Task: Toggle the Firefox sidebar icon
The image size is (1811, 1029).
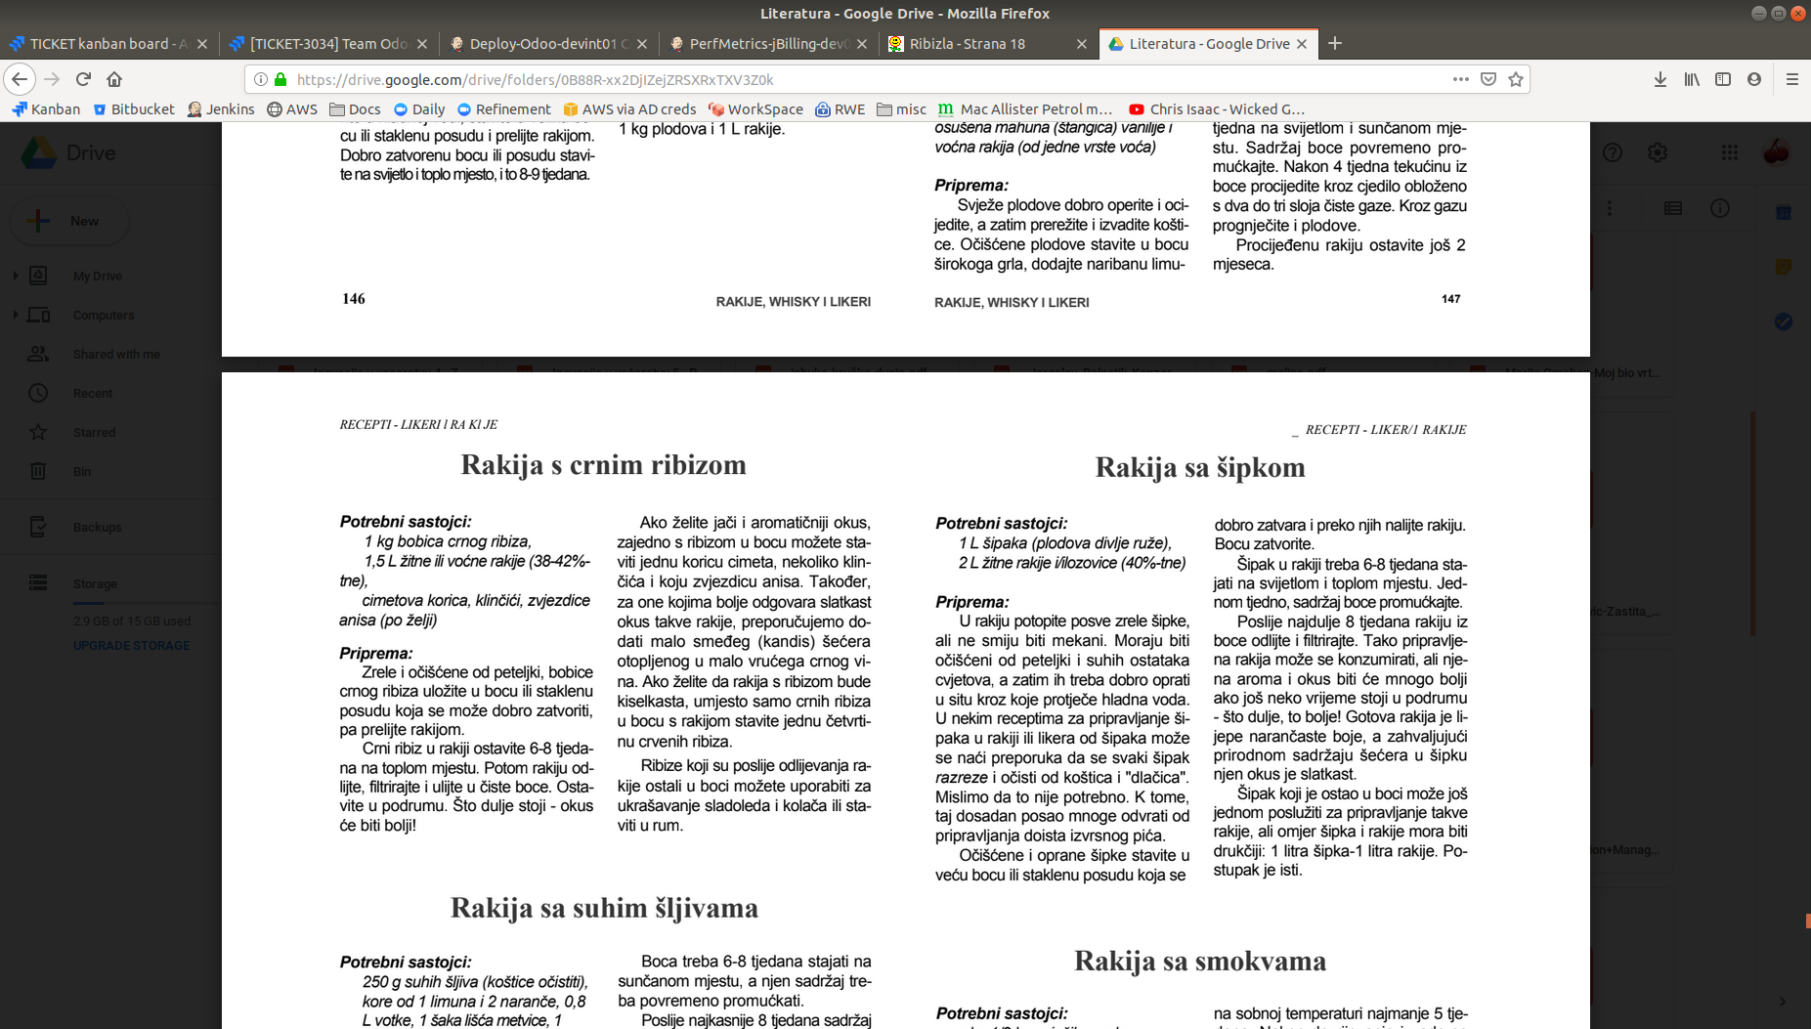Action: pos(1723,79)
